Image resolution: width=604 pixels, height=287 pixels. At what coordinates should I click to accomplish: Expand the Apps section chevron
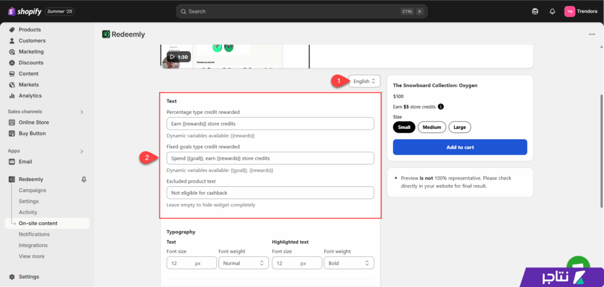(81, 151)
